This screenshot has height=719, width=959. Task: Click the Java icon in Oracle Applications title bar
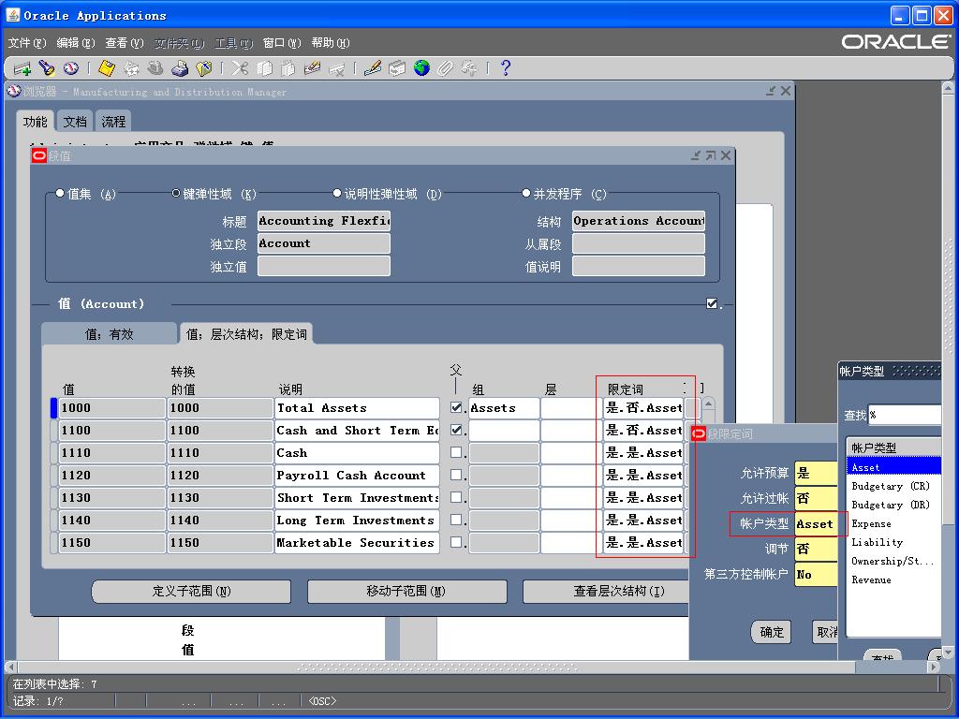coord(13,15)
